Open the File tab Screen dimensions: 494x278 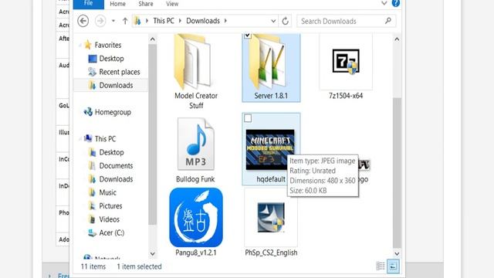(89, 3)
